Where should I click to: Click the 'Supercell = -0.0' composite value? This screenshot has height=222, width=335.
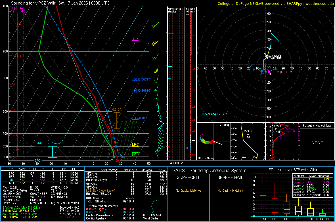point(70,208)
